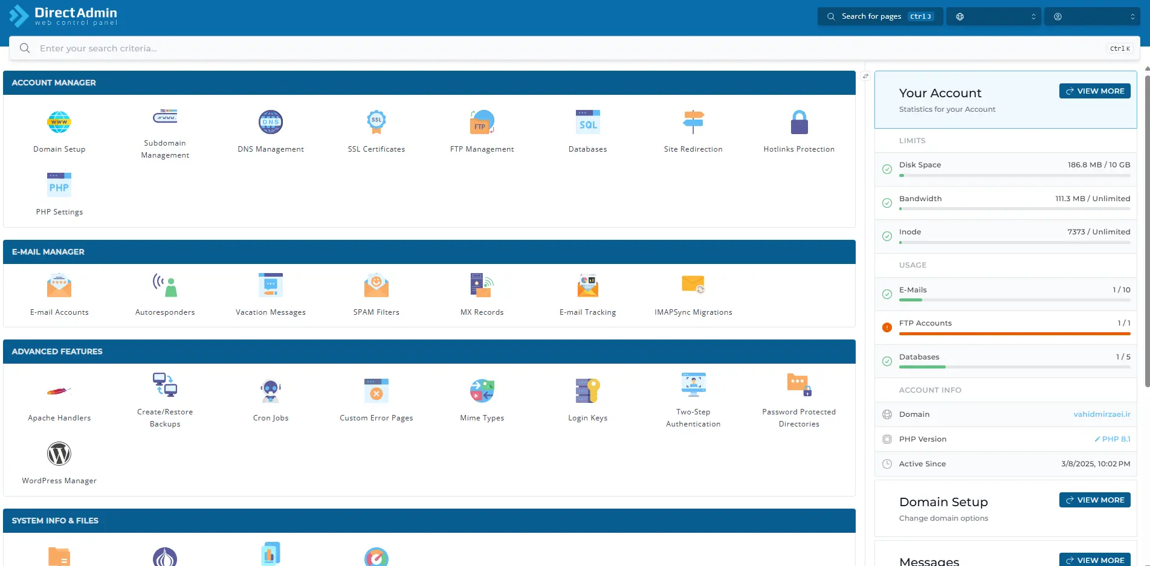This screenshot has width=1150, height=566.
Task: Focus the Enter your search criteria field
Action: (574, 48)
